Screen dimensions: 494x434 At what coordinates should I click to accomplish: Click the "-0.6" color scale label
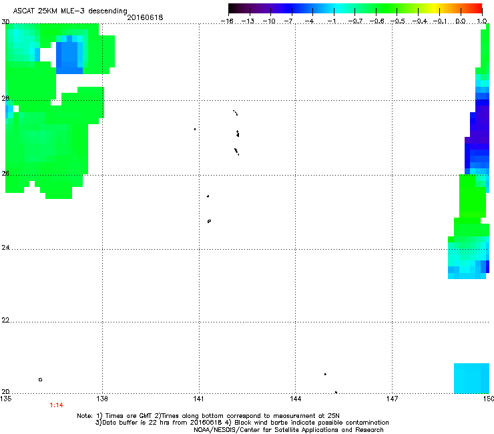(377, 21)
